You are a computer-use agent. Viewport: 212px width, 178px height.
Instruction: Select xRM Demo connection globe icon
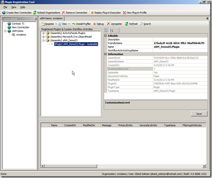point(9,31)
